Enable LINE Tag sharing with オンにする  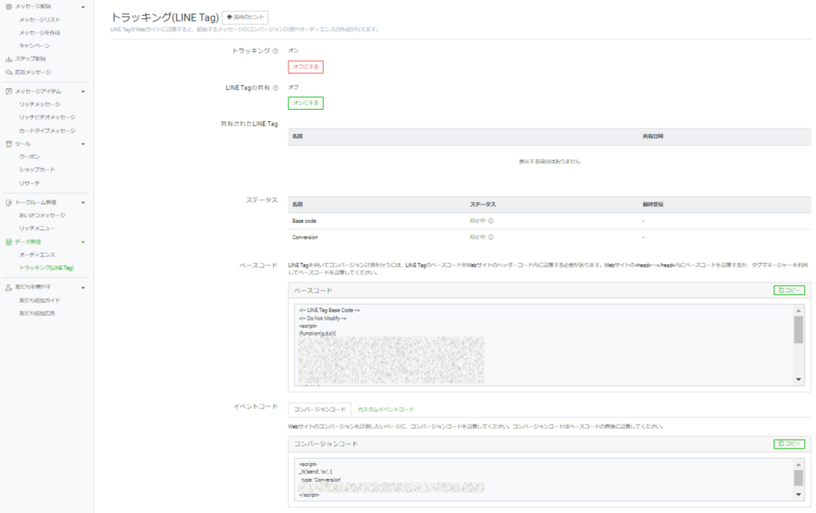pos(305,103)
